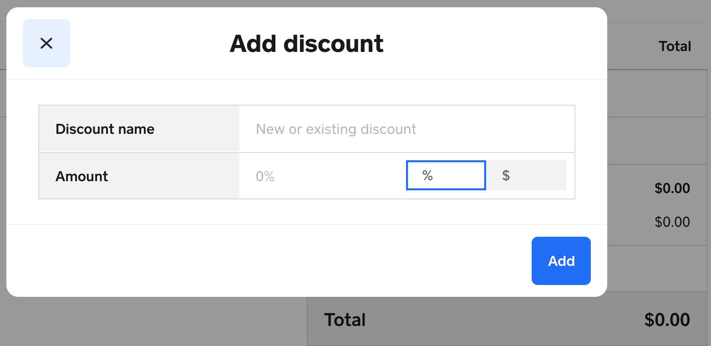
Task: Click the non-bold $0.00 value on right
Action: (672, 222)
